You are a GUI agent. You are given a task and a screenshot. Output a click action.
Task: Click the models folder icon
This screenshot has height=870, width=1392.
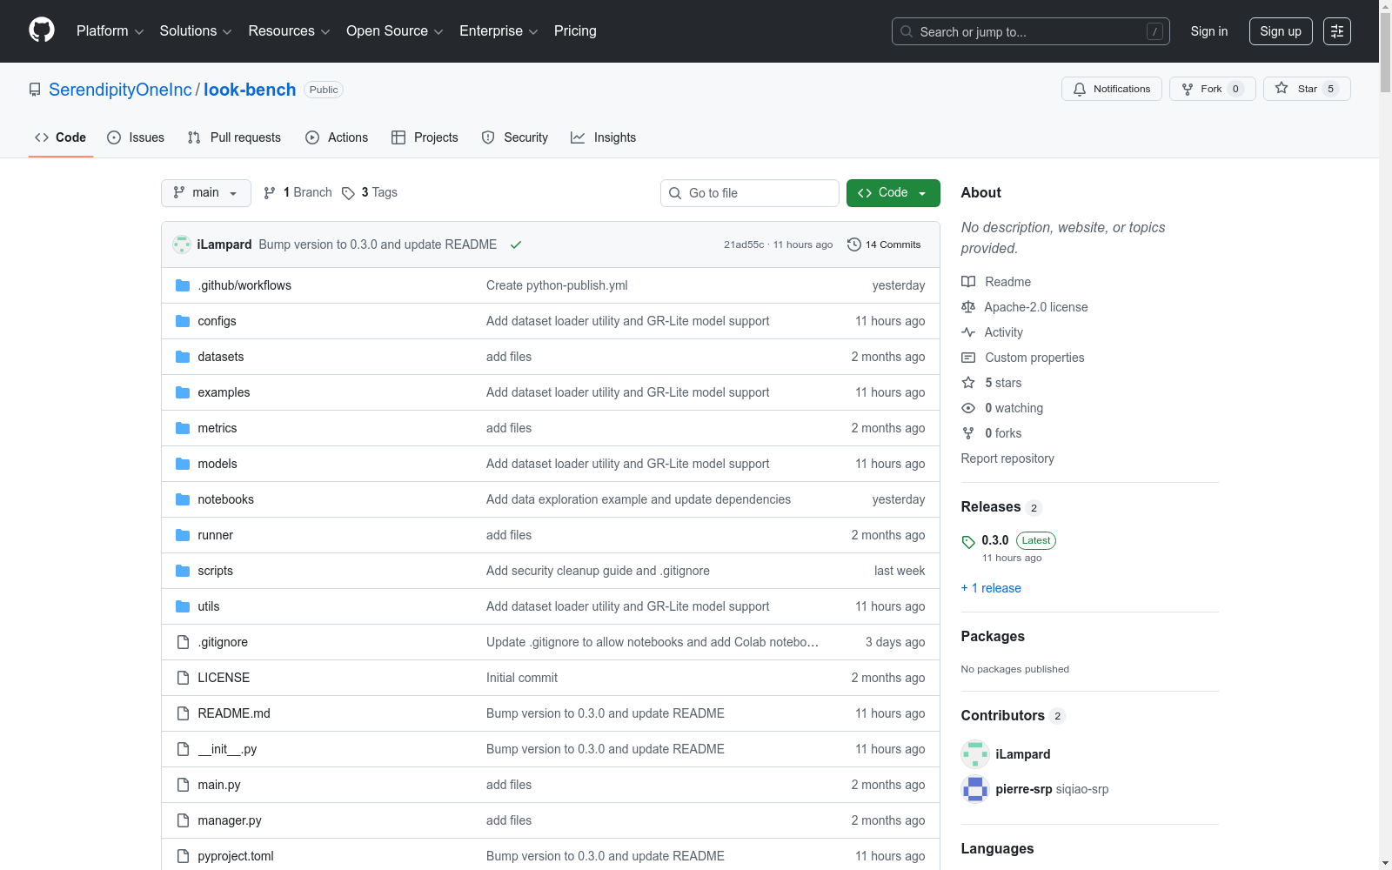pyautogui.click(x=183, y=464)
